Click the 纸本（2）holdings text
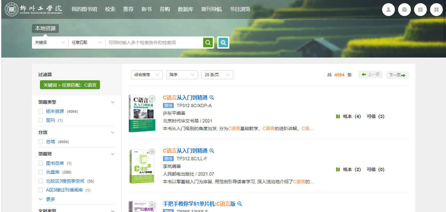The image size is (446, 212). click(x=352, y=169)
